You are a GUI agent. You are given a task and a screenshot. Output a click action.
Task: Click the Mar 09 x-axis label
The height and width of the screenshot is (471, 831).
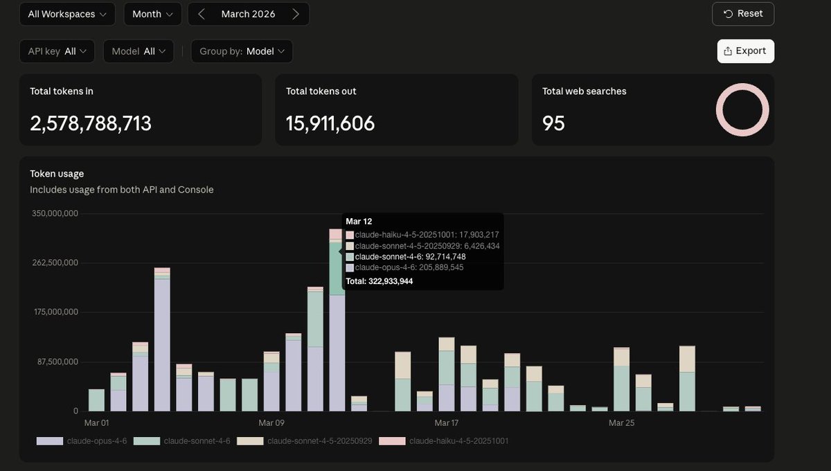point(271,423)
